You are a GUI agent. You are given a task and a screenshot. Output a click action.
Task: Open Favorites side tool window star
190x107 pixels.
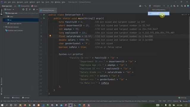click(x=1, y=91)
